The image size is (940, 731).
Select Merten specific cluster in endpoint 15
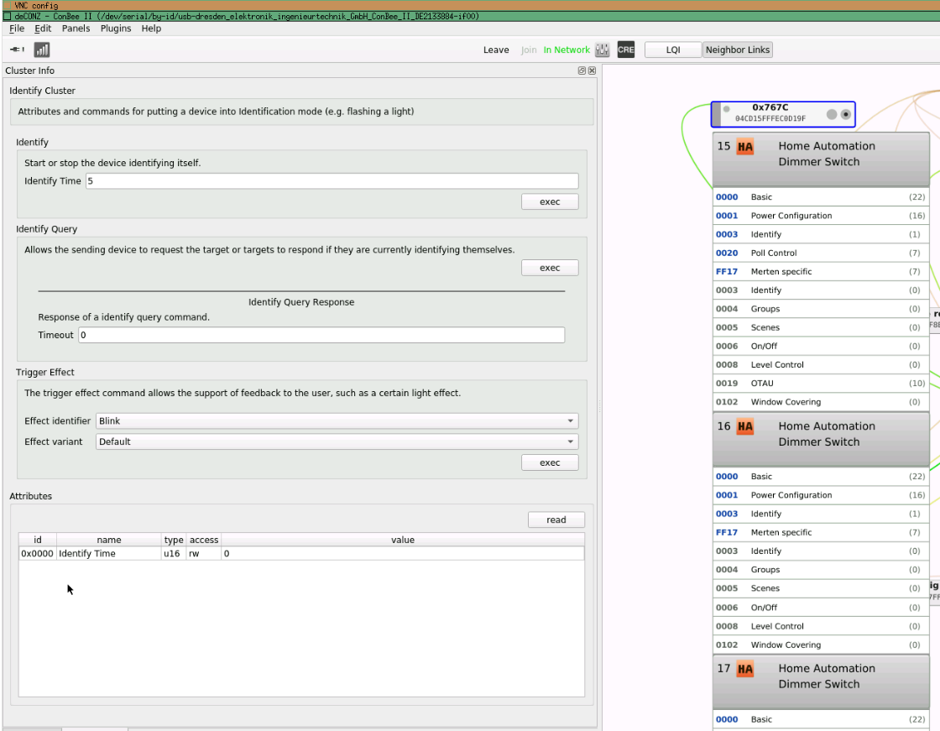coord(821,272)
